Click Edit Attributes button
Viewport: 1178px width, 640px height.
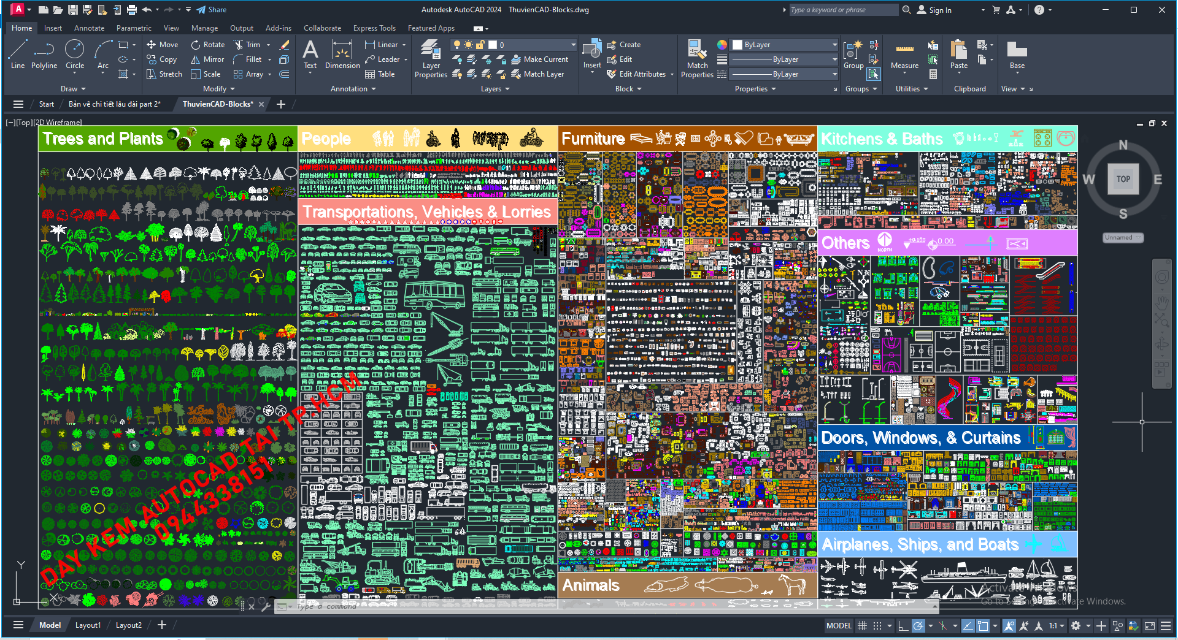(636, 74)
